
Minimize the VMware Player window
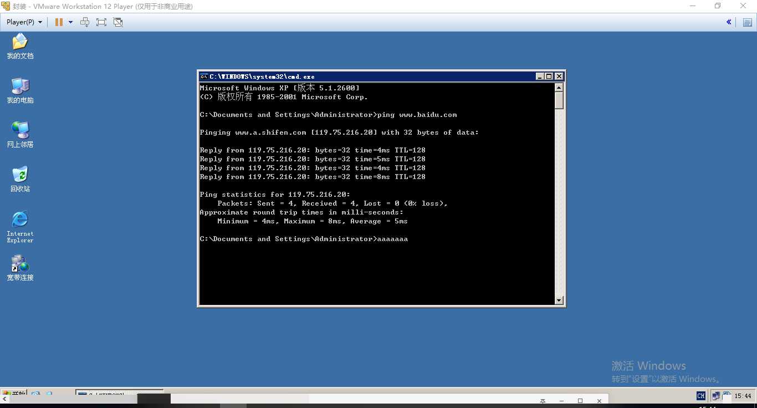click(693, 6)
